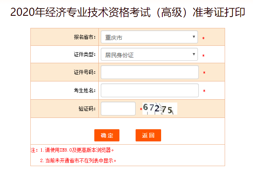The height and width of the screenshot is (173, 253).
Task: Refresh the 67275 captcha image
Action: pyautogui.click(x=159, y=109)
